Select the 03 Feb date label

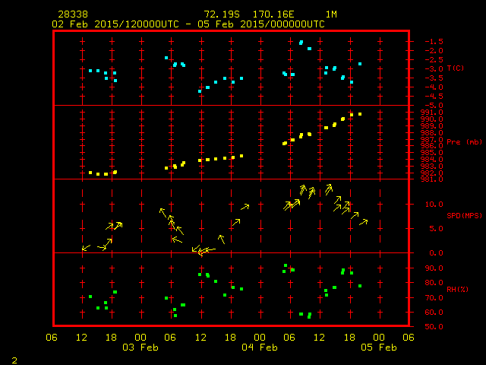click(140, 348)
